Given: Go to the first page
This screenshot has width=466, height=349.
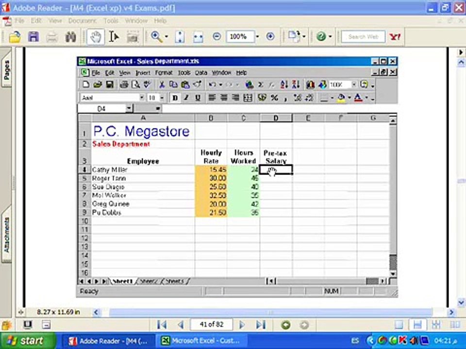Looking at the screenshot, I should pos(162,325).
